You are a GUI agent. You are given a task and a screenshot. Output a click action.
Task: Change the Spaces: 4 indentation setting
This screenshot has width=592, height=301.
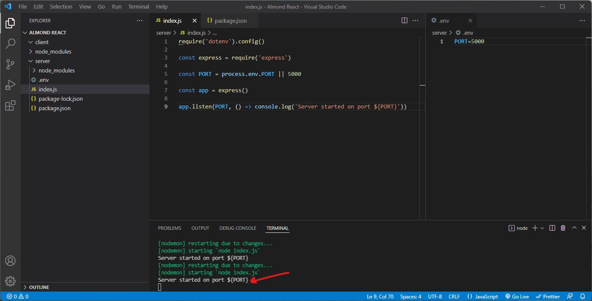click(411, 296)
